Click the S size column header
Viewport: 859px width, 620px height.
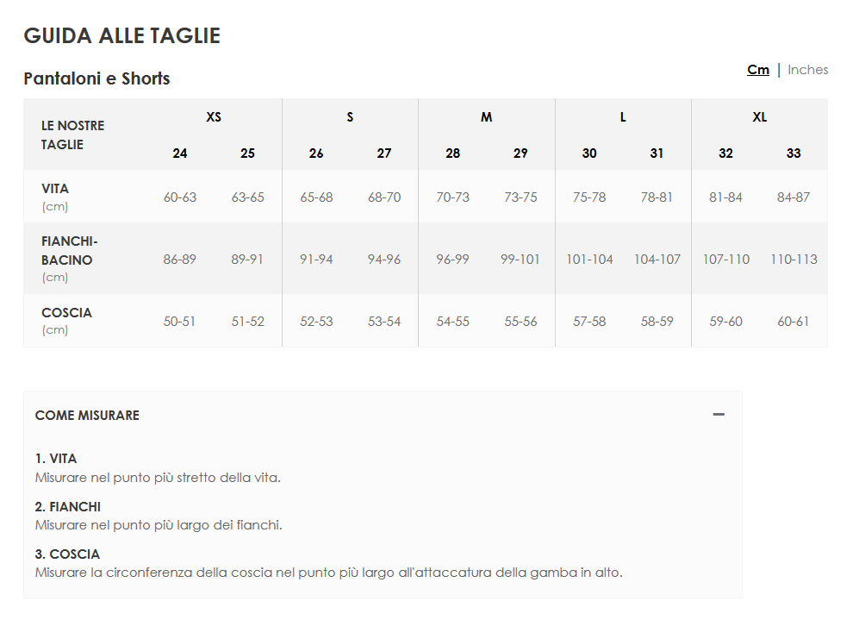(350, 116)
